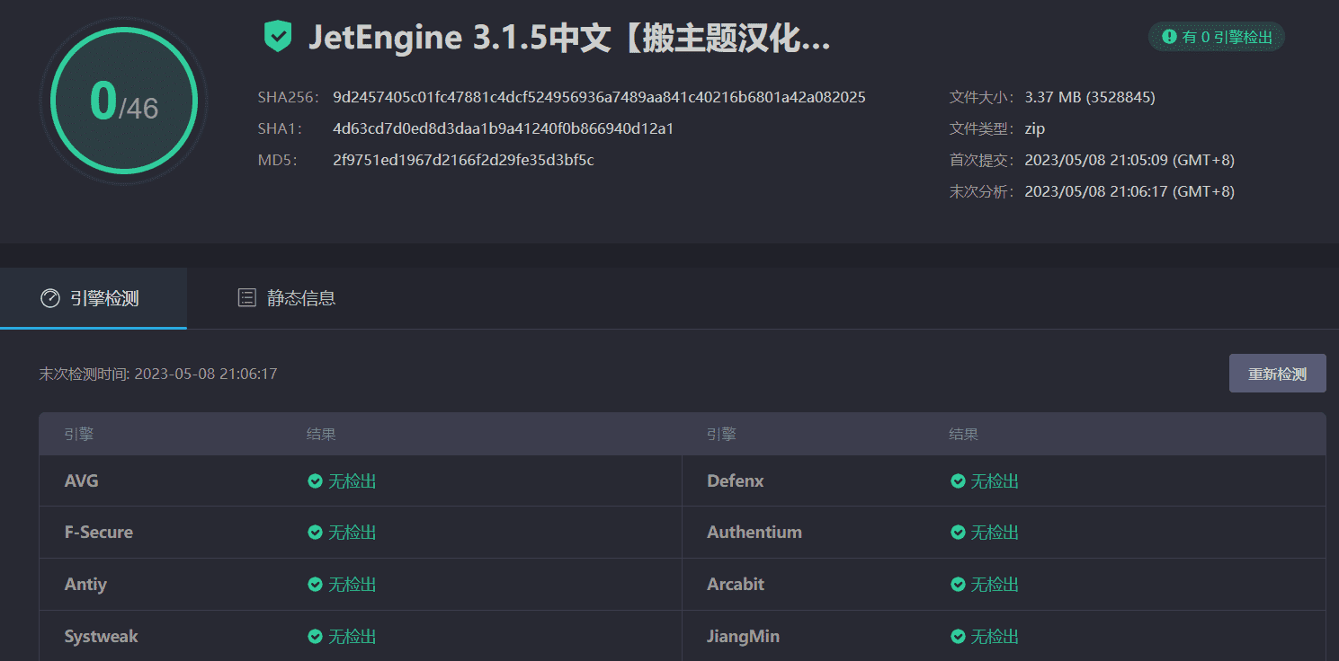Open the 引擎检测 tab

pyautogui.click(x=94, y=298)
